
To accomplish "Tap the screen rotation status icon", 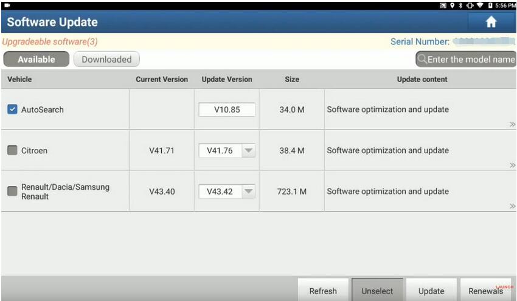I will coord(470,5).
